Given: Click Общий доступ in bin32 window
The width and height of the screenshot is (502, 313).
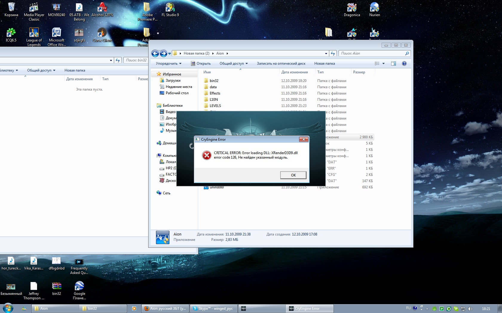Looking at the screenshot, I should (41, 70).
